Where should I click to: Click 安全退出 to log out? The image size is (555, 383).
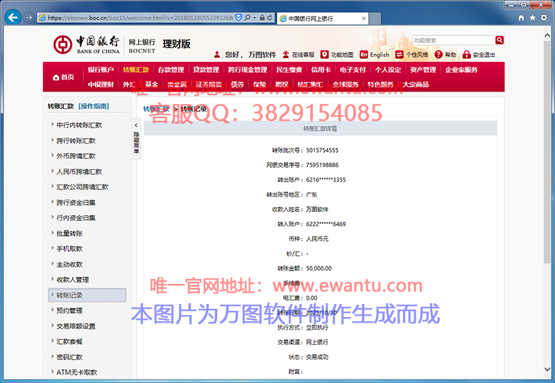479,55
